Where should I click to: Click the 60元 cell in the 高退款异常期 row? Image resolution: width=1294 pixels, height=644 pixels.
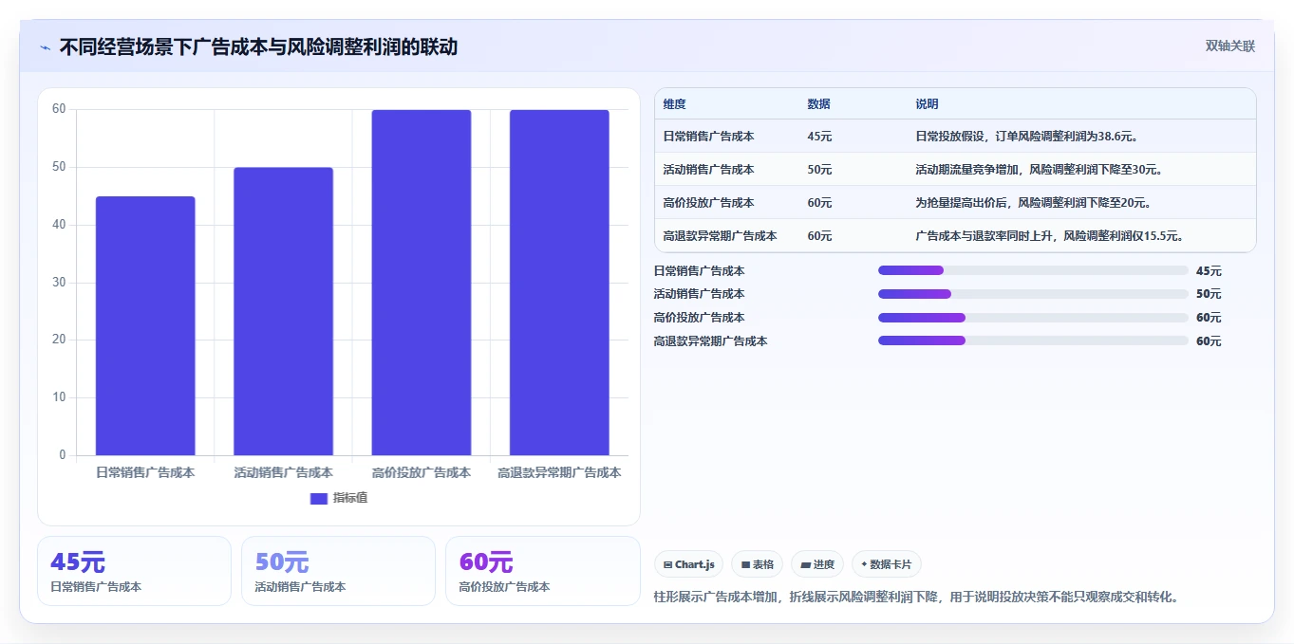pyautogui.click(x=820, y=236)
